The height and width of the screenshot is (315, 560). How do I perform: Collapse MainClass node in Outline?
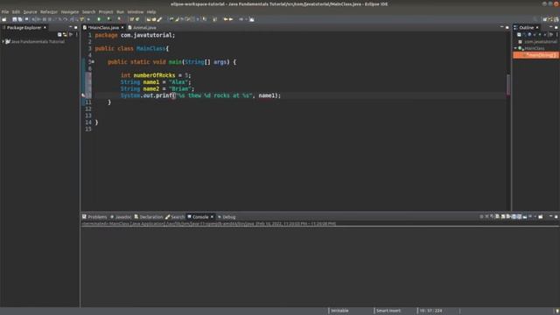[515, 48]
